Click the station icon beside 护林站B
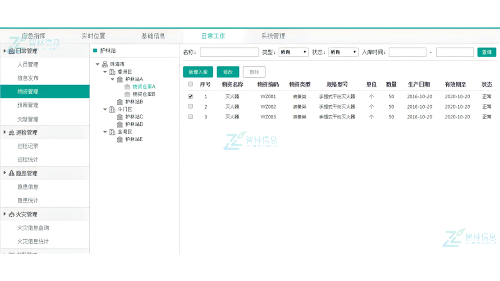 pyautogui.click(x=120, y=102)
